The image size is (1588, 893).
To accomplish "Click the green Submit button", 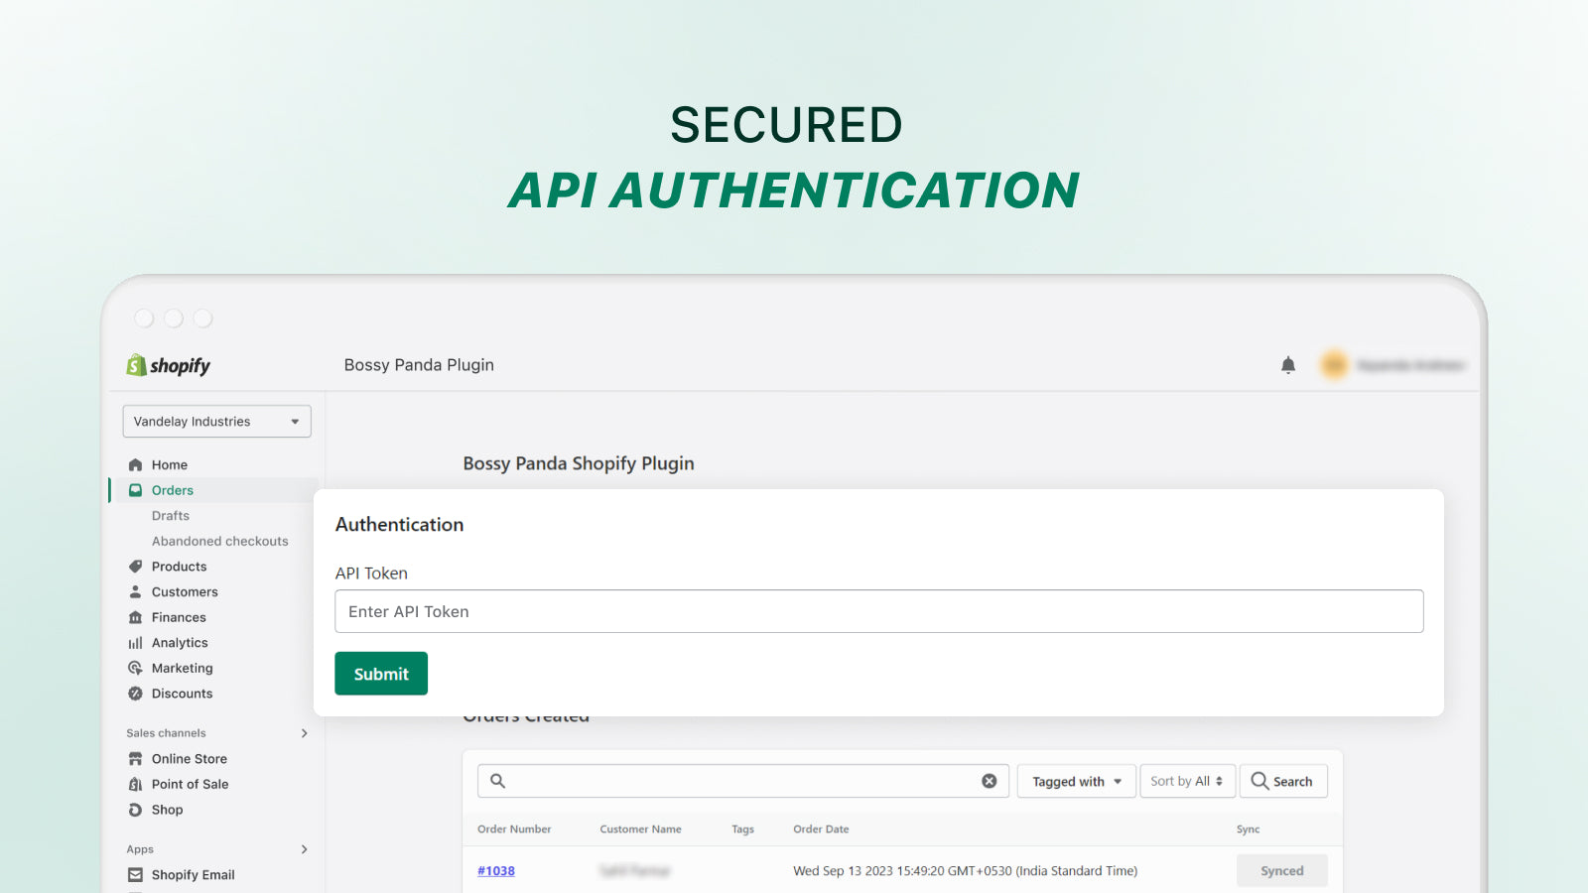I will 381,674.
